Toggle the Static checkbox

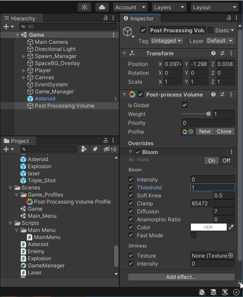pos(210,30)
